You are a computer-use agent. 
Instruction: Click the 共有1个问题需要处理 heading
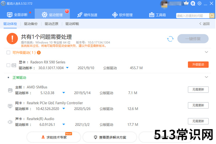tap(46, 37)
